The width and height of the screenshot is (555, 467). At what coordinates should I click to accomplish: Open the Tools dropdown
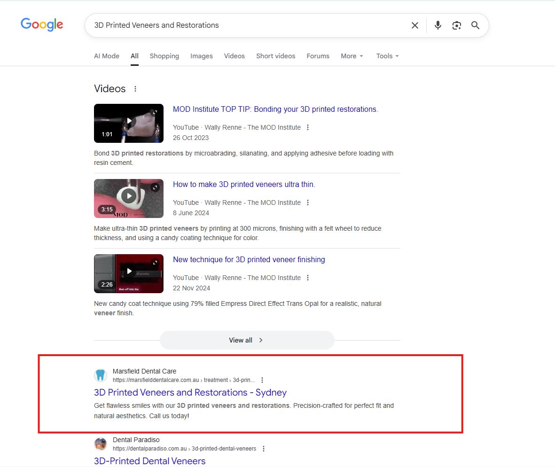coord(387,56)
